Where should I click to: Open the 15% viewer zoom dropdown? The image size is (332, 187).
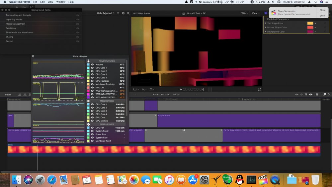point(244,13)
